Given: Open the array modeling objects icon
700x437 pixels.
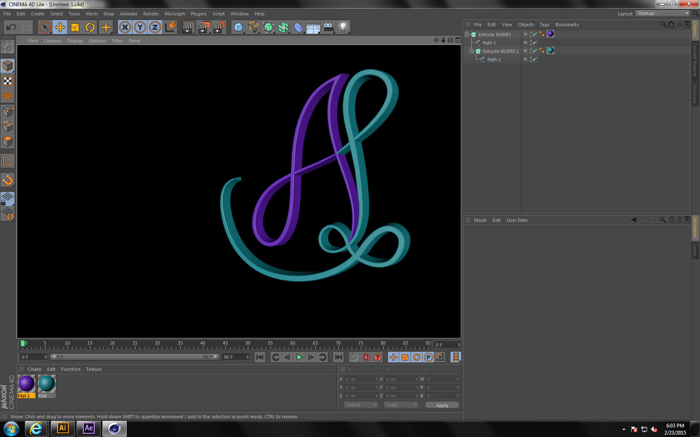Looking at the screenshot, I should (283, 27).
